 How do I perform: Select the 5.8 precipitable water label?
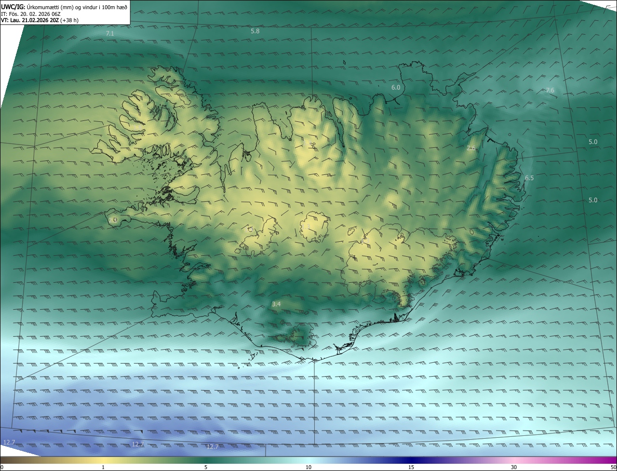click(x=255, y=31)
